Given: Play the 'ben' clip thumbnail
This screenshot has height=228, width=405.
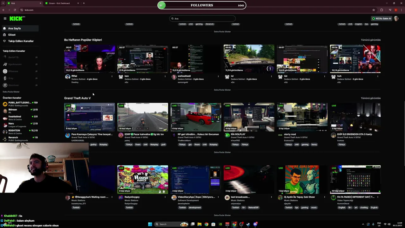Looking at the screenshot, I should [x=143, y=59].
